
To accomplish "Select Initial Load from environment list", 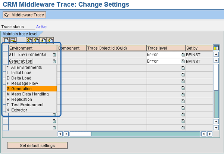I will click(x=21, y=73).
